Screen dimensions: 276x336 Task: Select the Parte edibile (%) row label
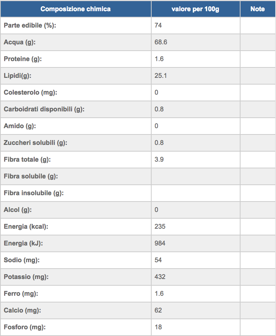click(x=30, y=25)
